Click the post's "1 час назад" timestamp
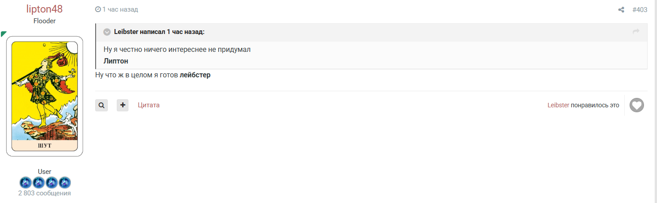This screenshot has width=657, height=203. coord(120,9)
